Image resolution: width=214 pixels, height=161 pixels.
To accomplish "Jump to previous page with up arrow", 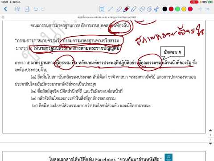I will tap(210, 131).
